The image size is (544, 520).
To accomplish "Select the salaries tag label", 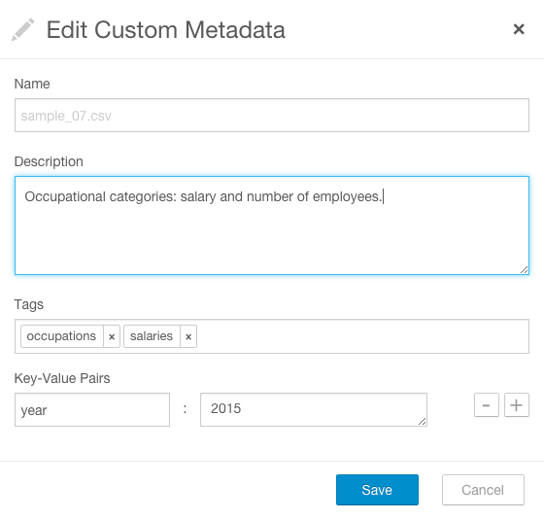I will click(x=152, y=336).
